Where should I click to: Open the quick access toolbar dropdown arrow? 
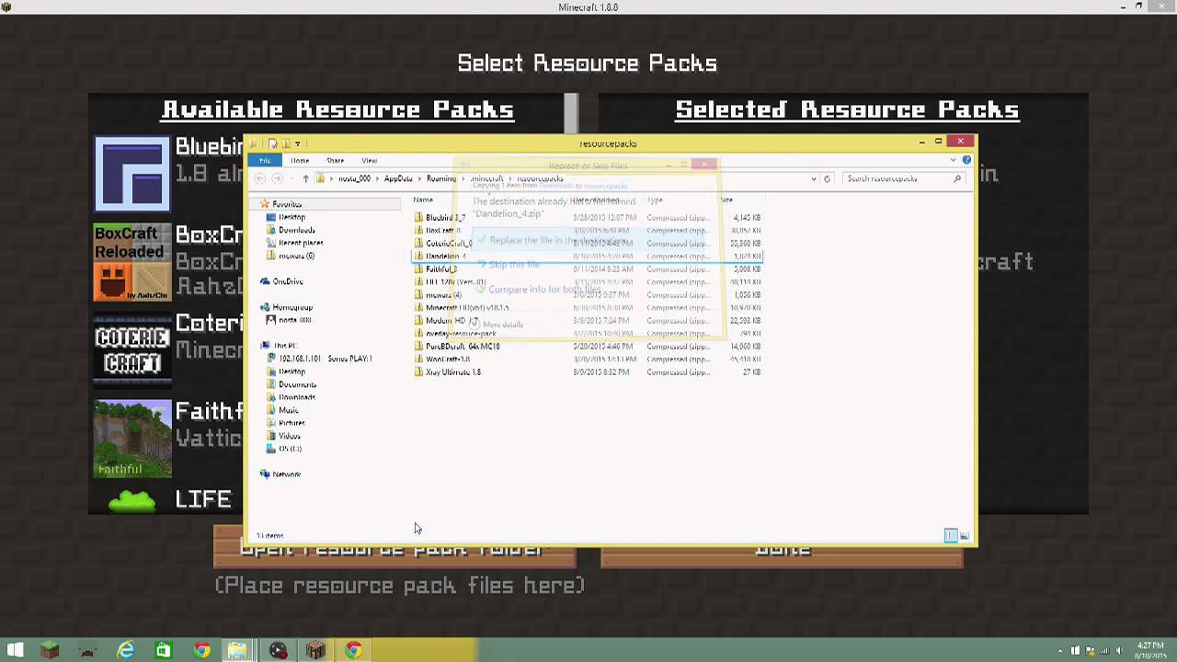[298, 143]
